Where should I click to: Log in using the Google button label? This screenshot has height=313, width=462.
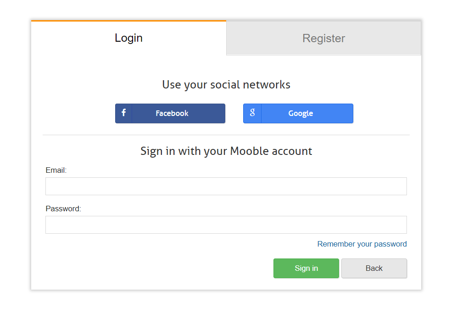coord(301,113)
